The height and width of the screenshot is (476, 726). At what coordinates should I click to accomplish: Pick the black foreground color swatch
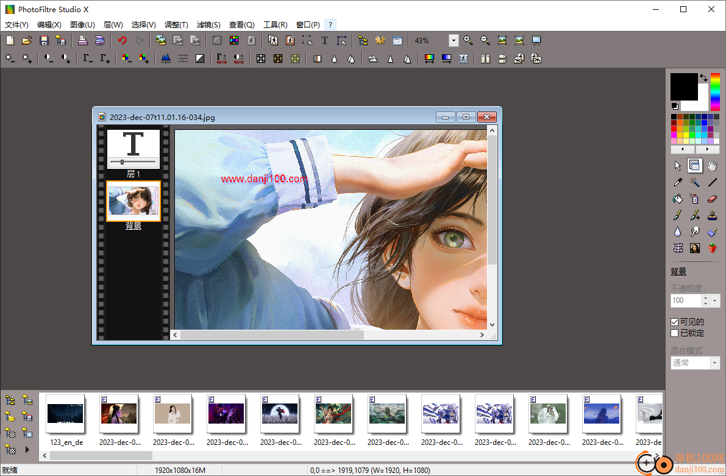[684, 86]
